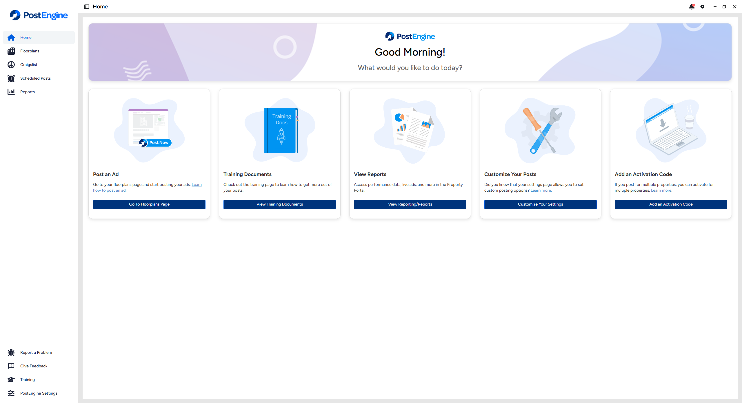Toggle the sidebar panel icon next to Home
742x403 pixels.
pyautogui.click(x=86, y=7)
